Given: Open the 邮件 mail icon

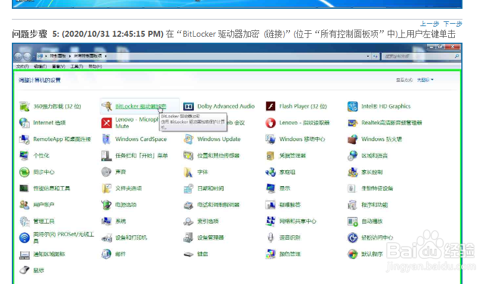Looking at the screenshot, I should click(107, 254).
